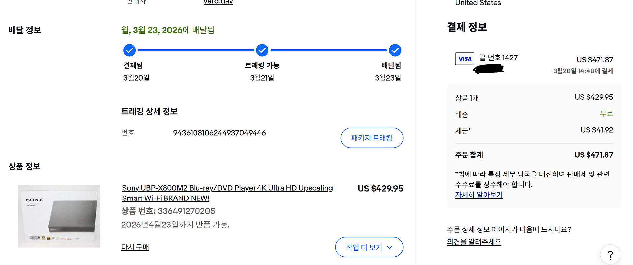Click the return deadline text 2026년4월23일까지 반품 가능

(x=175, y=225)
